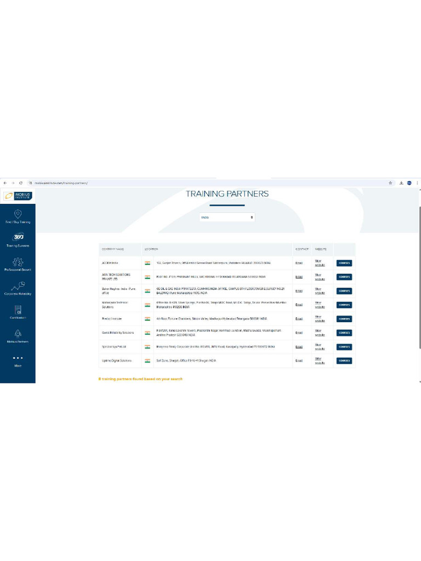This screenshot has height=561, width=421.
Task: Click Email link for Predict Institute
Action: click(299, 319)
